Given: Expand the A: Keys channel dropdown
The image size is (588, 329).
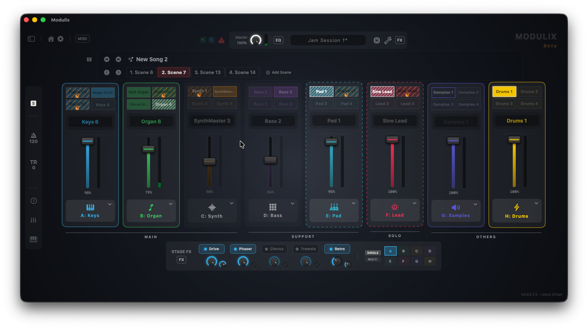Looking at the screenshot, I should pos(110,204).
